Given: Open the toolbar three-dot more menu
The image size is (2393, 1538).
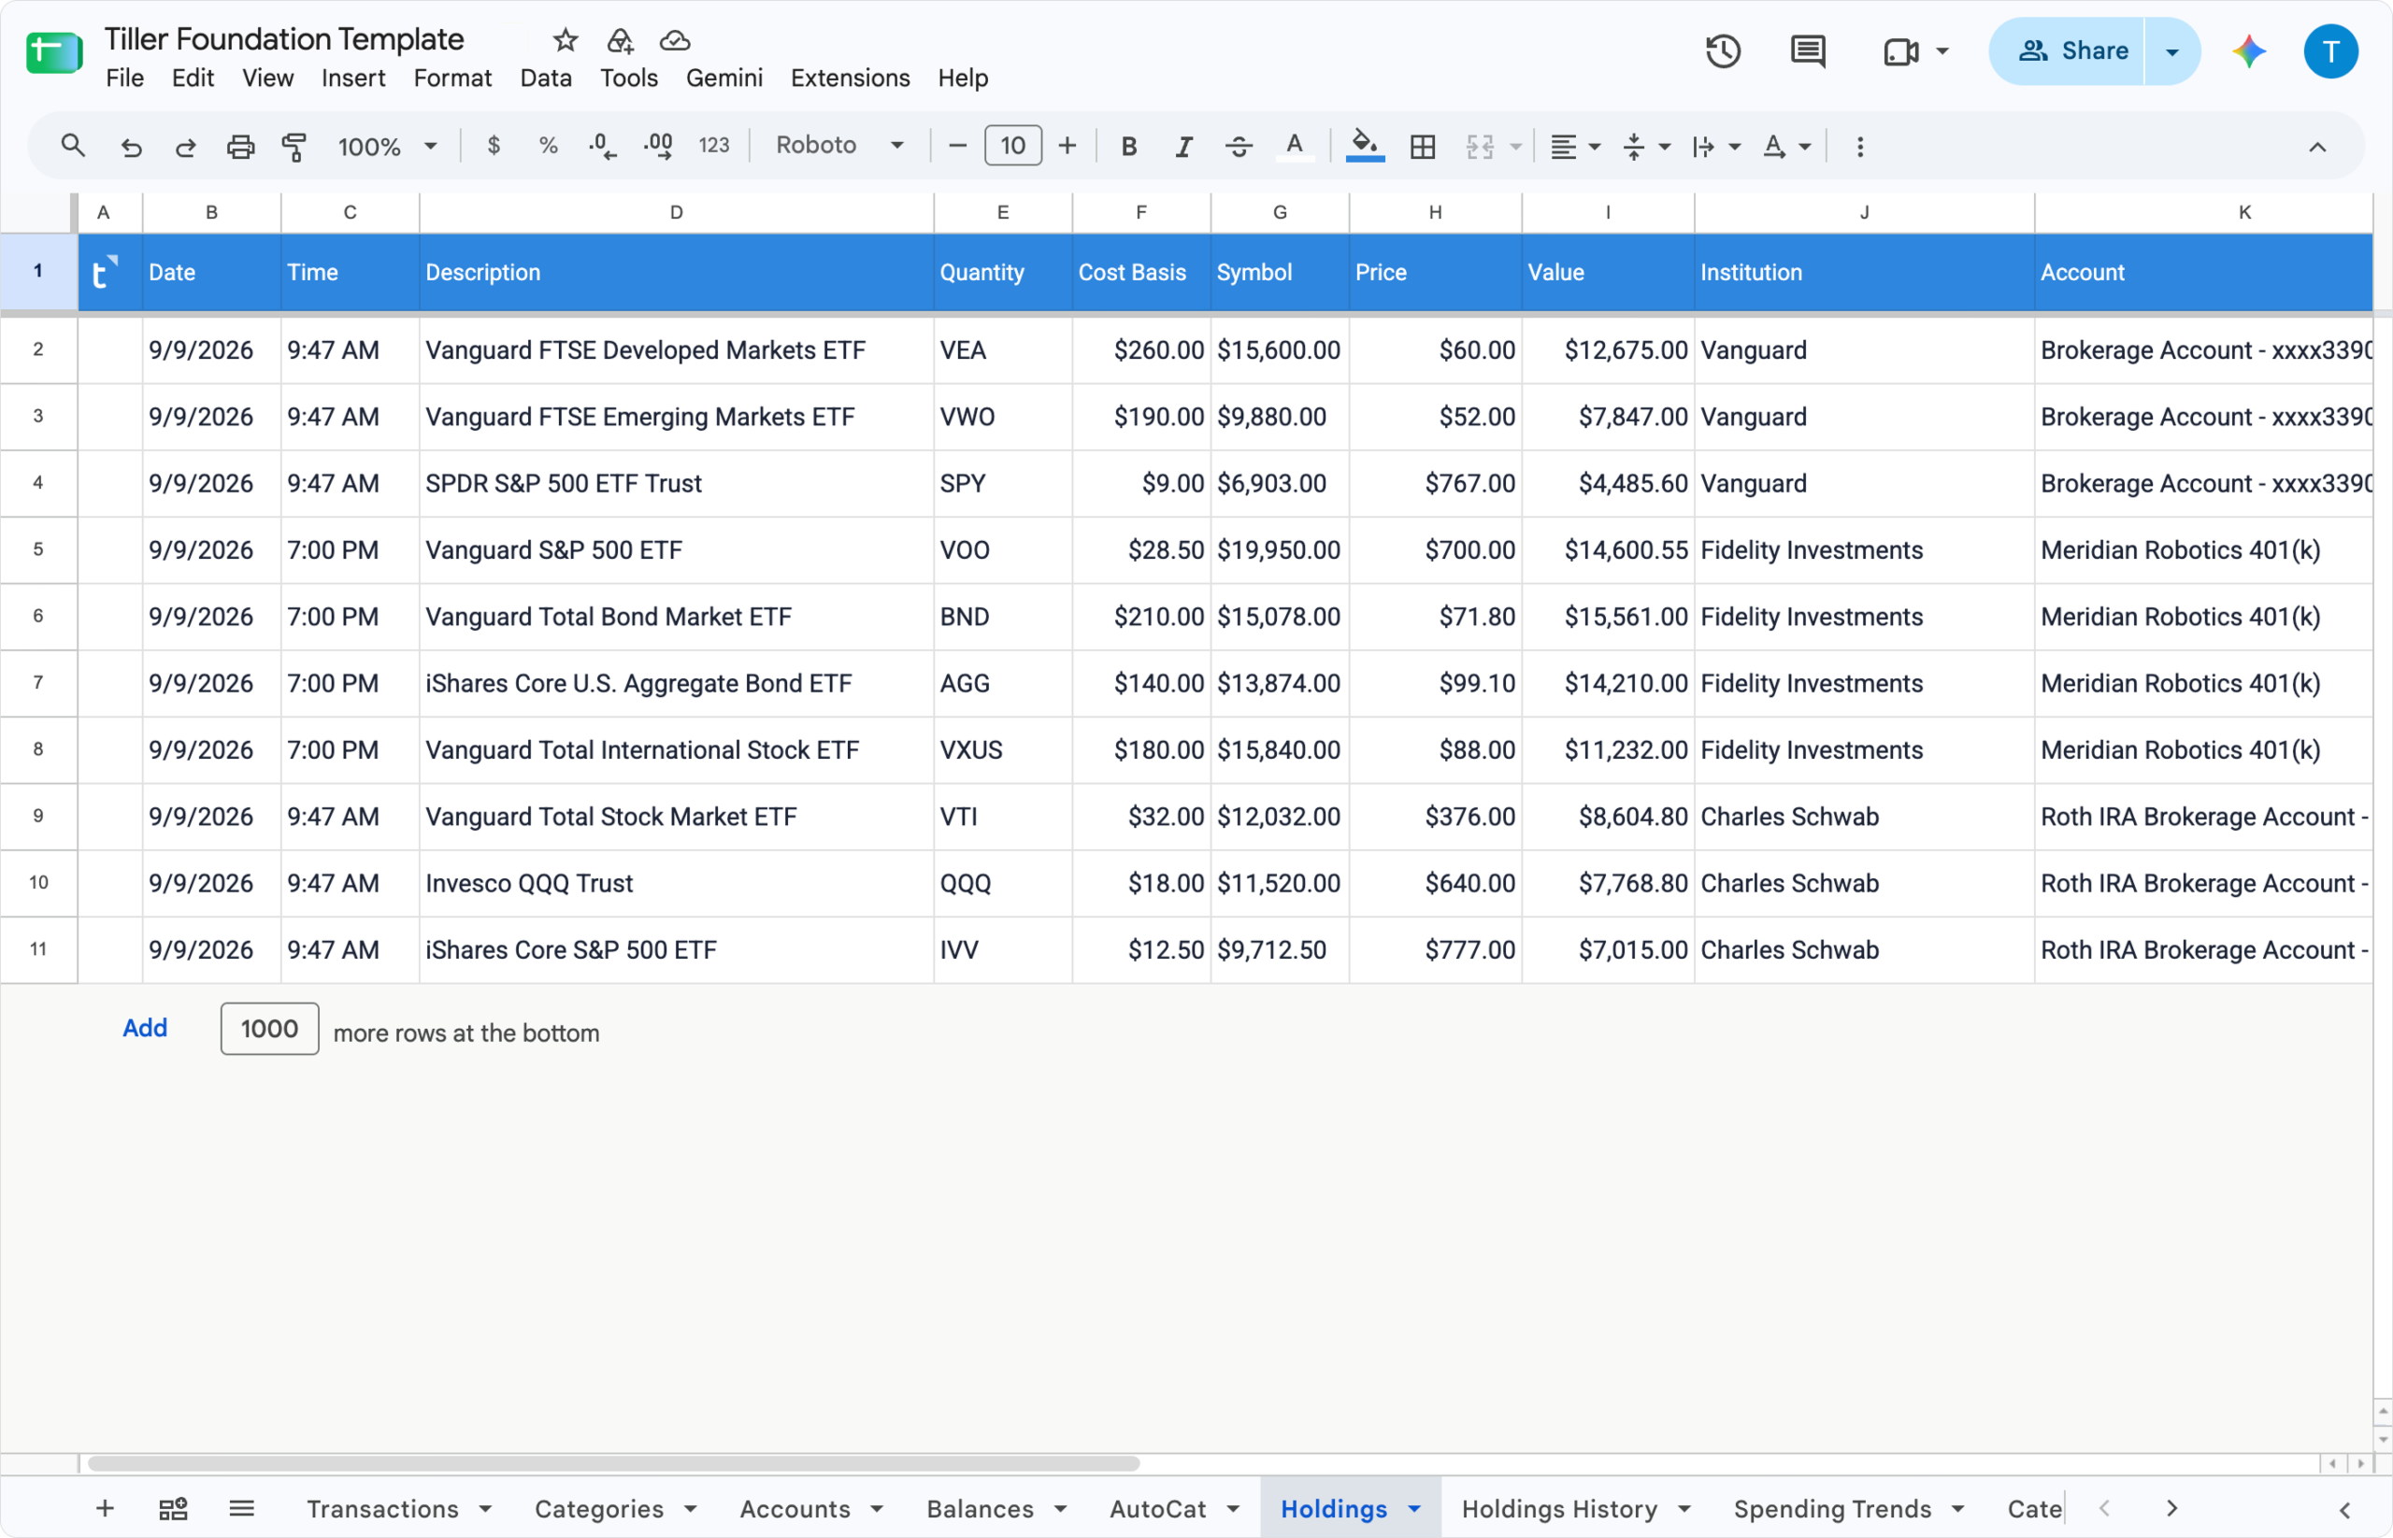Looking at the screenshot, I should 1859,147.
